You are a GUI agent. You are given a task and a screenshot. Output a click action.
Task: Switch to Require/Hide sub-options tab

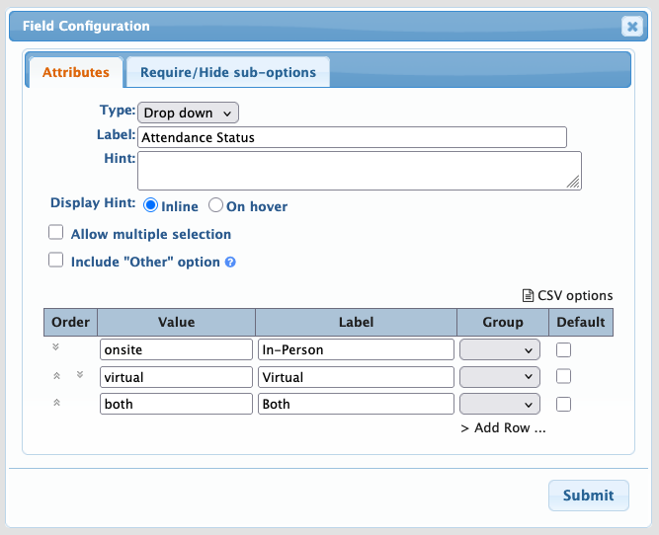pos(228,72)
